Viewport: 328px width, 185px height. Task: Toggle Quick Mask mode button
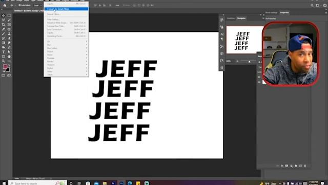(x=4, y=76)
